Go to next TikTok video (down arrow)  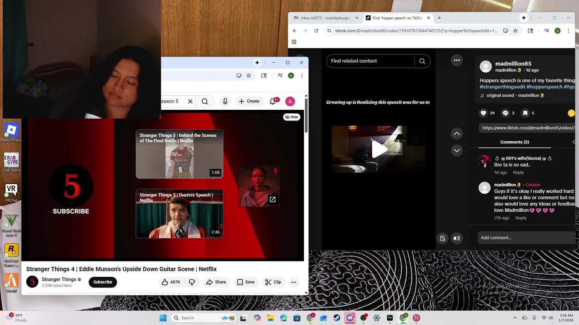pos(457,150)
